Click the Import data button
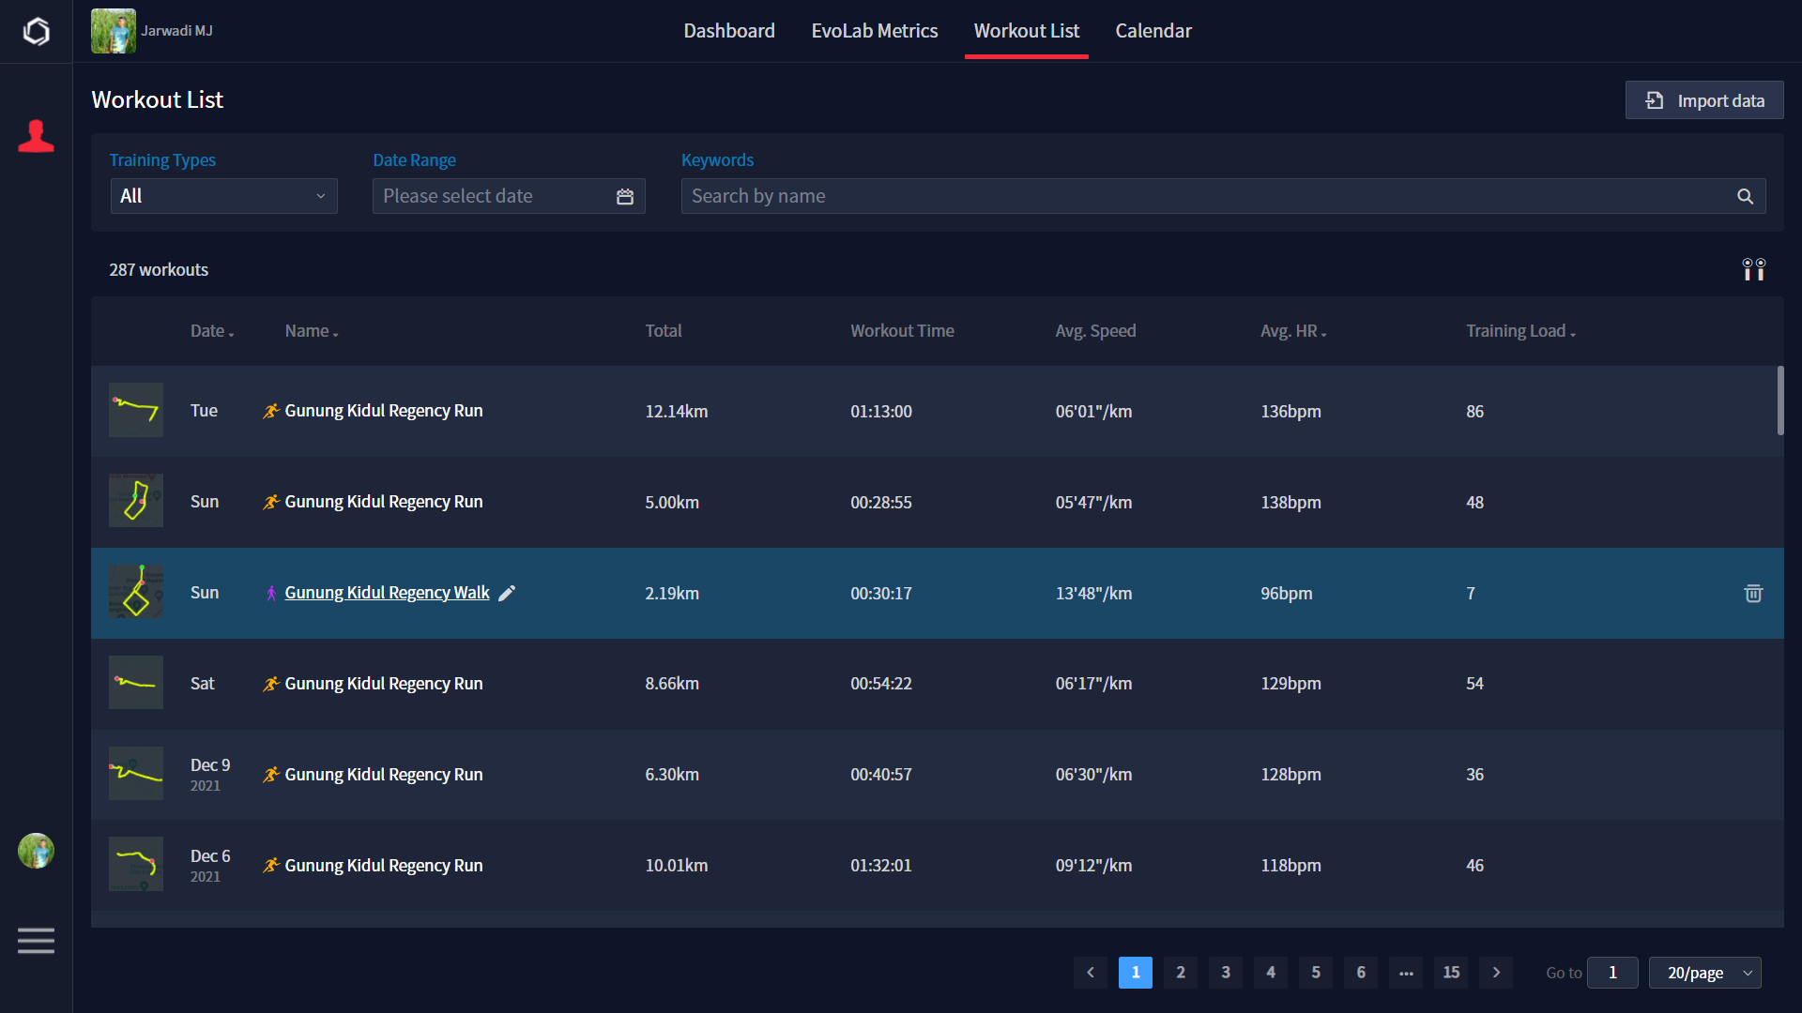This screenshot has width=1802, height=1013. point(1704,100)
